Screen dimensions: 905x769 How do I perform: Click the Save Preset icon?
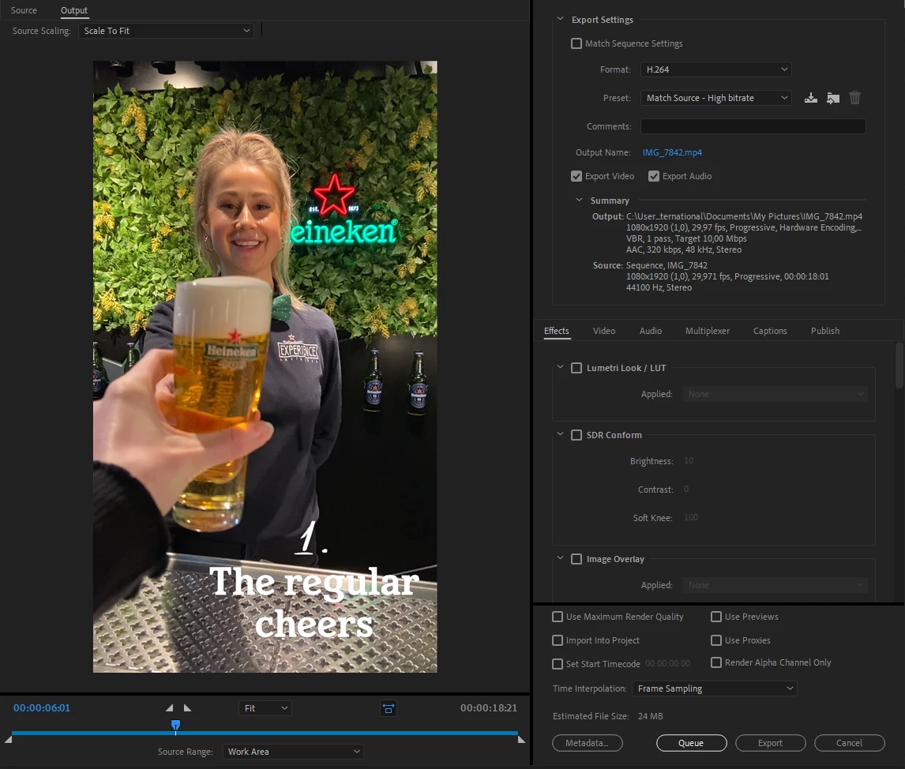click(810, 98)
